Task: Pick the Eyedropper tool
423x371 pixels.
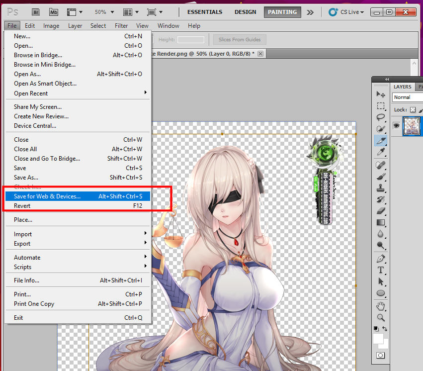Action: click(381, 152)
